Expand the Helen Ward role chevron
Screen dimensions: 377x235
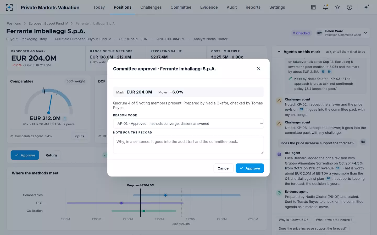(365, 33)
